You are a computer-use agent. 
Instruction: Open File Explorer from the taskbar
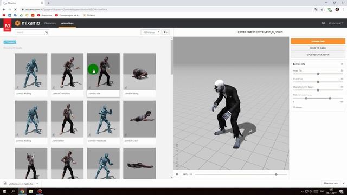pos(31,191)
